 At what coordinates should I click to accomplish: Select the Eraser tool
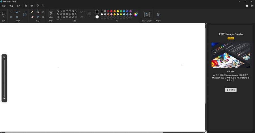click(x=32, y=17)
